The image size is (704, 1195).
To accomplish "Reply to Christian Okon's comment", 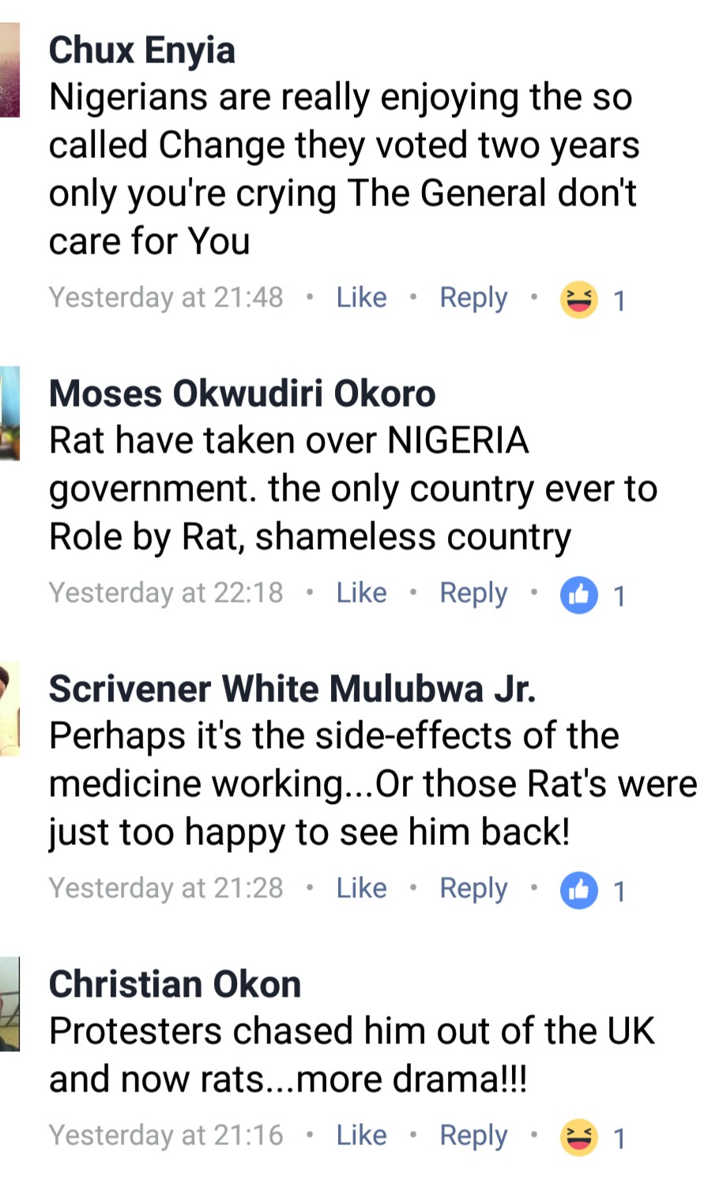I will 473,1136.
